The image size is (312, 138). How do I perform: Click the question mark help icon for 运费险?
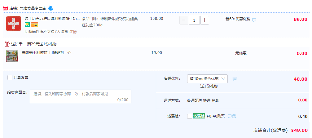234,116
